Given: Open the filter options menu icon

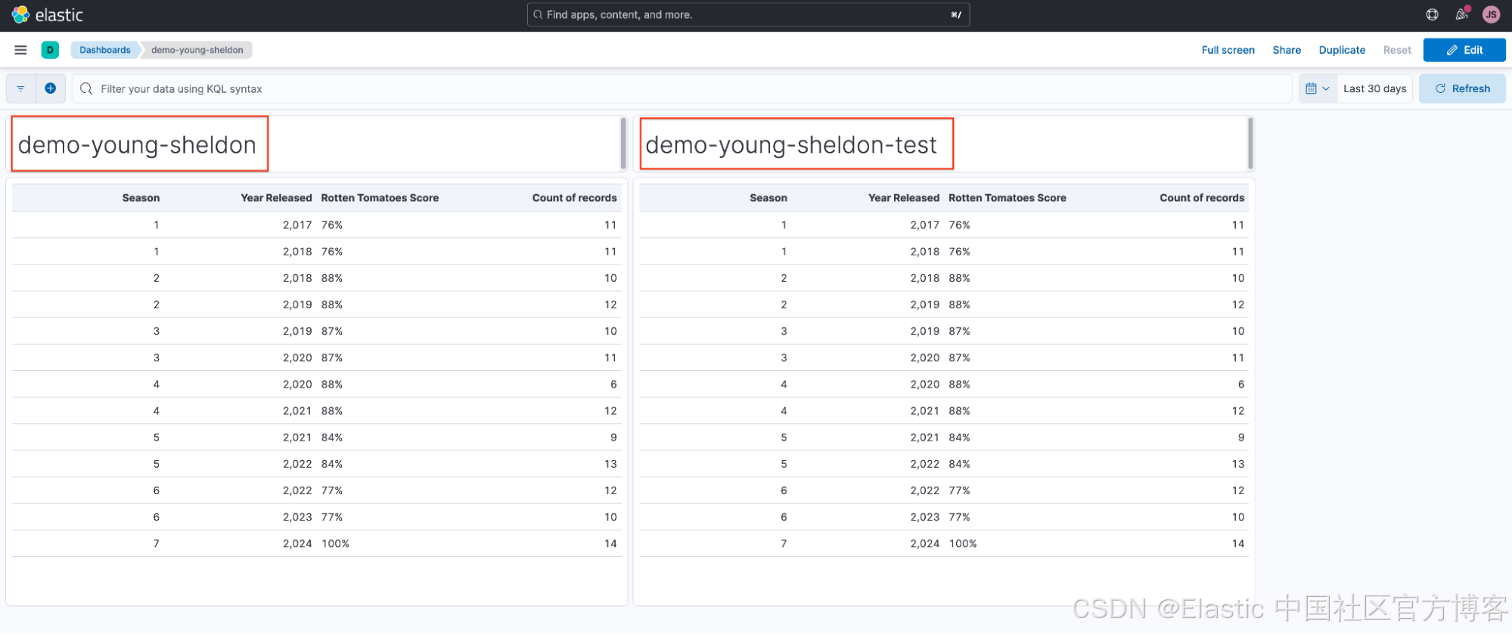Looking at the screenshot, I should [21, 88].
